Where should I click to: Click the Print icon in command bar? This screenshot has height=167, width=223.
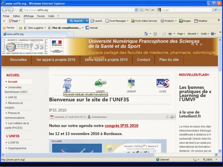coord(170,34)
